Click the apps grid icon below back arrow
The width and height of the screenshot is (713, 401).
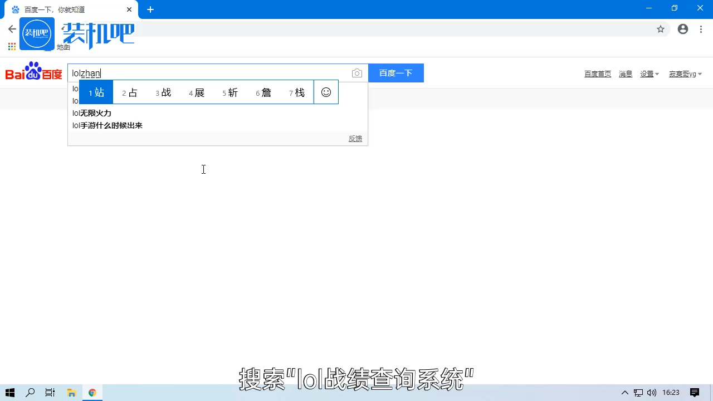[11, 47]
